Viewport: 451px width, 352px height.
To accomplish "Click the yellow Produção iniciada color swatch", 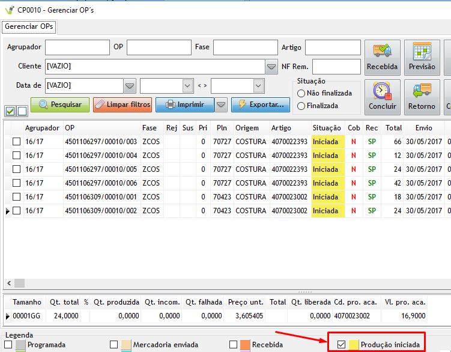I will click(x=354, y=345).
